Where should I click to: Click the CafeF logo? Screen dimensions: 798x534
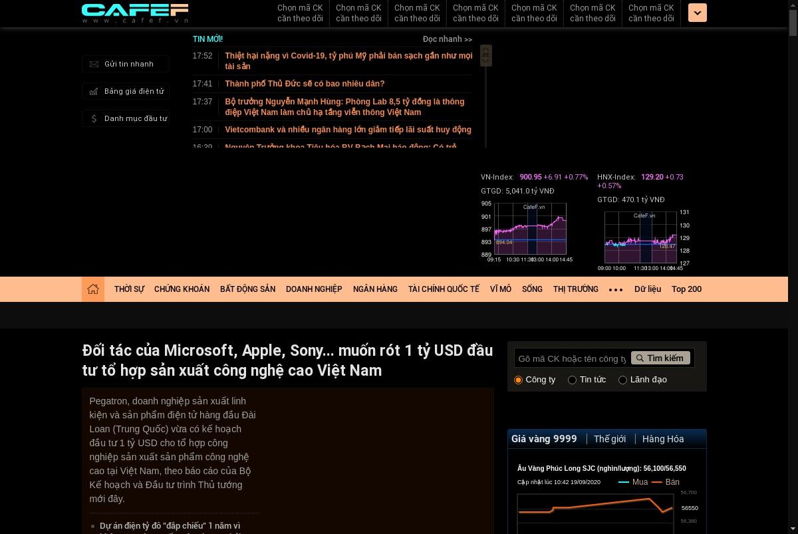coord(135,13)
